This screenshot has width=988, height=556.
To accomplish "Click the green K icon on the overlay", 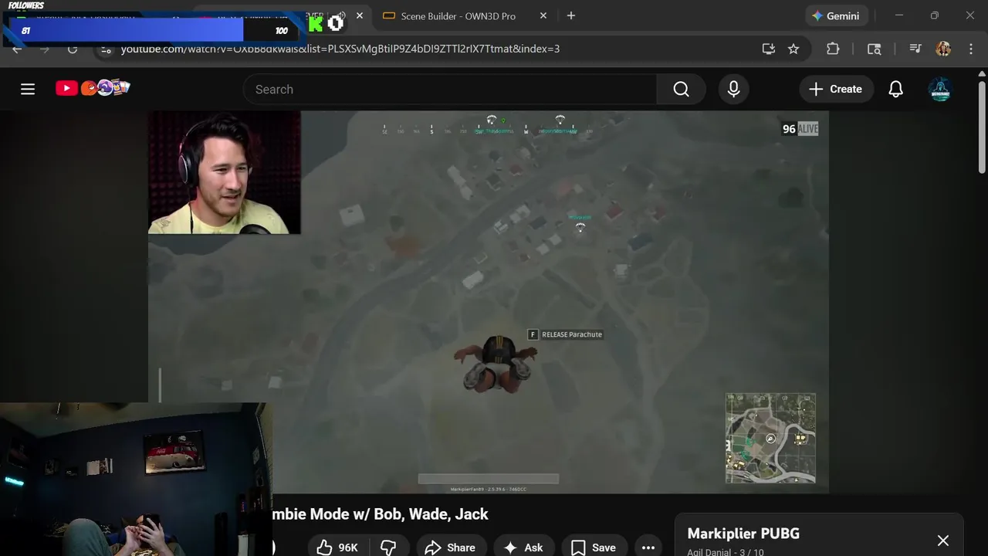I will pos(315,24).
